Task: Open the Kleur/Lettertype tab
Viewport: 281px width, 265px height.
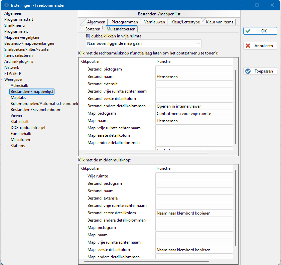Action: tap(185, 22)
